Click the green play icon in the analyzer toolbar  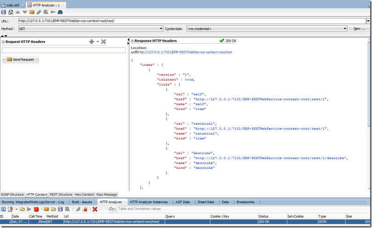tap(29, 209)
